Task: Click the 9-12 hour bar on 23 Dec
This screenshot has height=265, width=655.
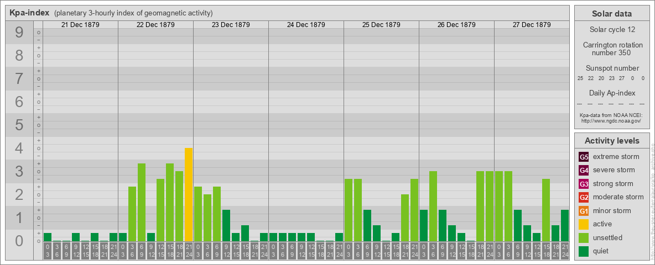Action: point(226,225)
